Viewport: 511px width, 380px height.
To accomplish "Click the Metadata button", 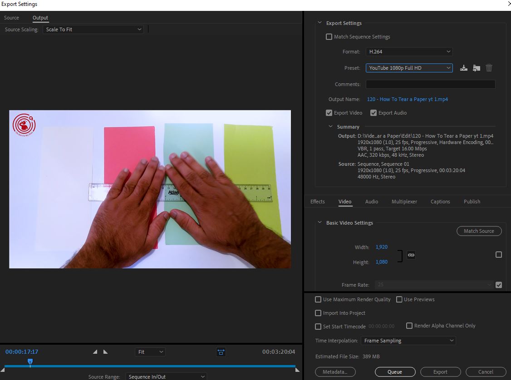I will [335, 372].
